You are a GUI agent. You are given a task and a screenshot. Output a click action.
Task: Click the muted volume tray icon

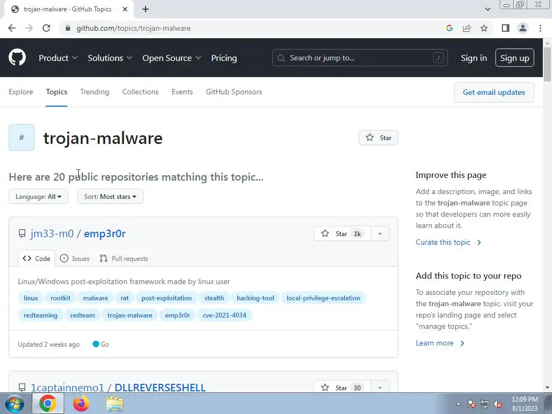(498, 404)
